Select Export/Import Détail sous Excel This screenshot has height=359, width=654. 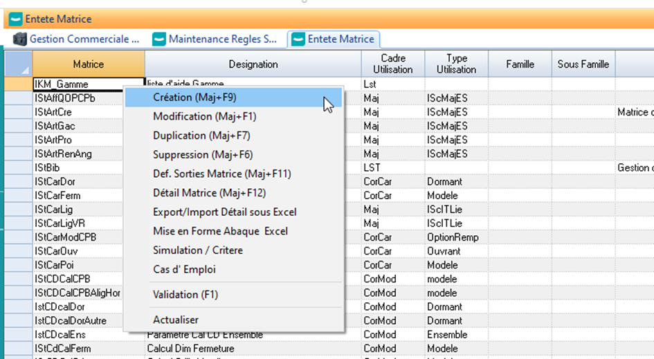[224, 212]
